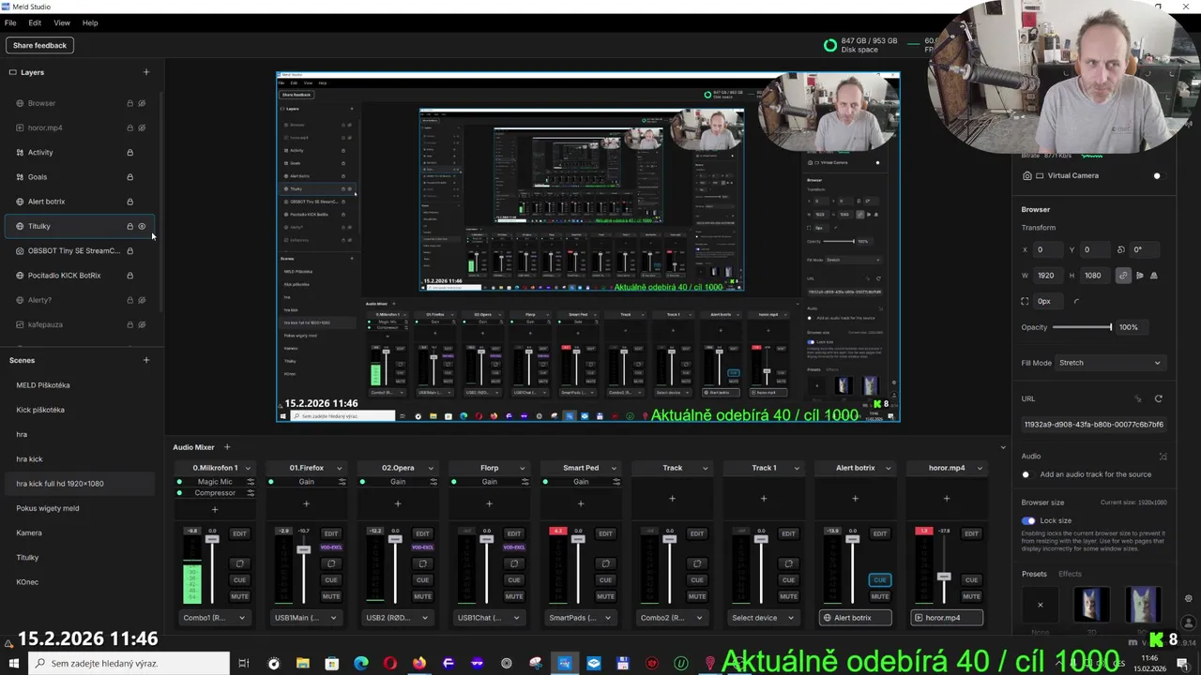Open the Edit menu
The width and height of the screenshot is (1201, 675).
35,22
